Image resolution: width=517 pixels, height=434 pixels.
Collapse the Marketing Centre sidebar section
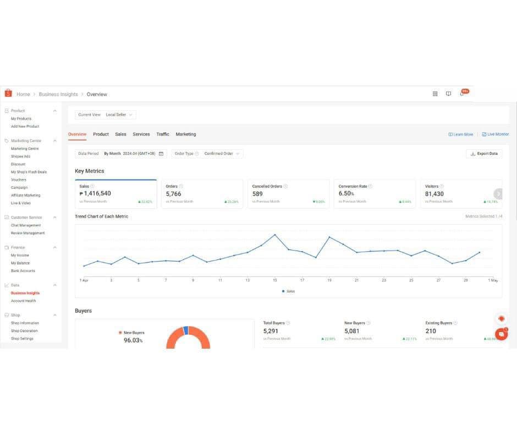click(54, 141)
